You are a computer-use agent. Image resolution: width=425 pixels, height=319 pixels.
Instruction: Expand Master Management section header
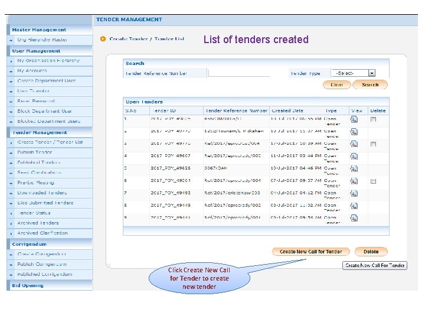click(50, 30)
